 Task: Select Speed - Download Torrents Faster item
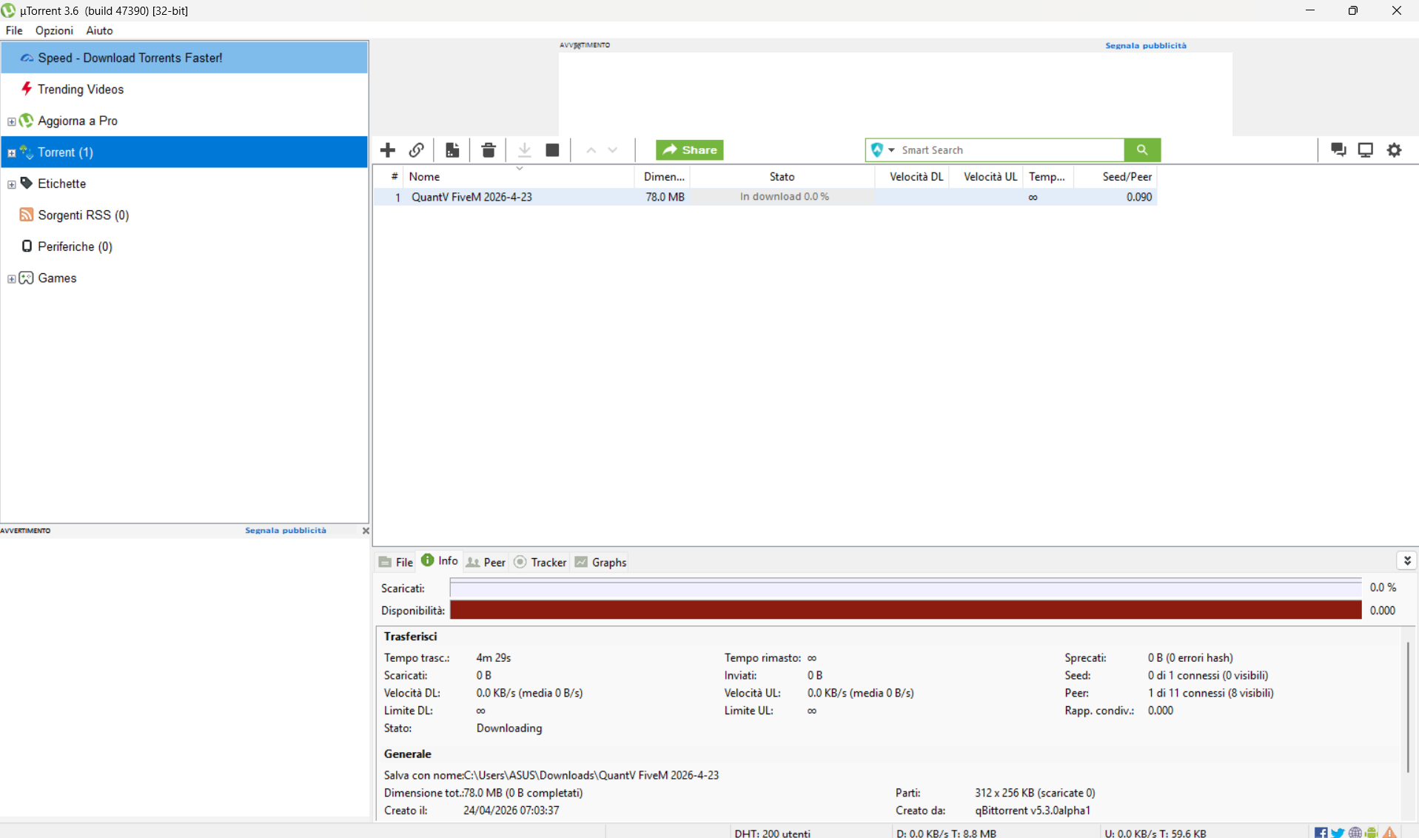184,58
